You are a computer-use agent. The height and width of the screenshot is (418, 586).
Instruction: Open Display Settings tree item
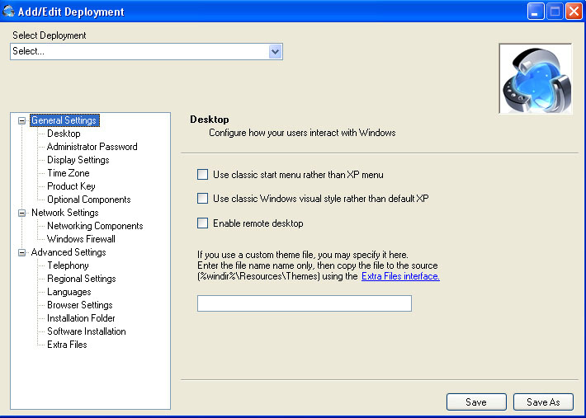78,160
